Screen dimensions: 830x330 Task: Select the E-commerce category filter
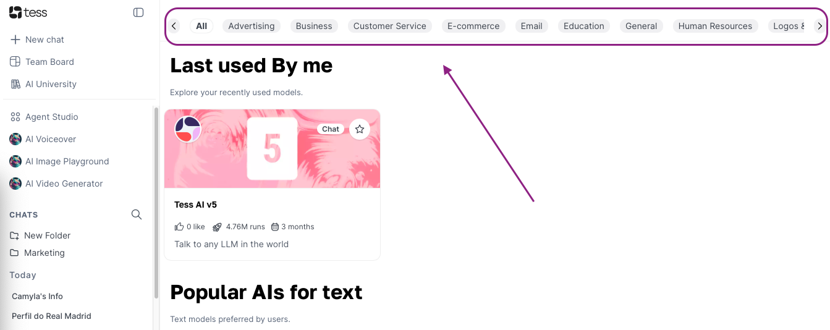[x=473, y=26]
